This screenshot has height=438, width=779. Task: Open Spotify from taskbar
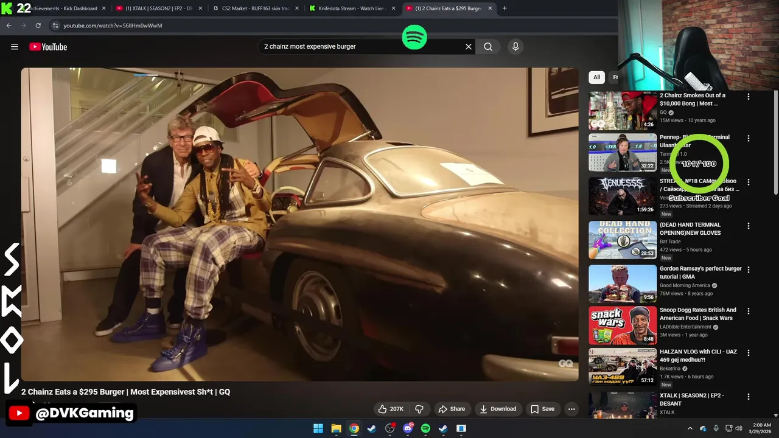(x=425, y=428)
